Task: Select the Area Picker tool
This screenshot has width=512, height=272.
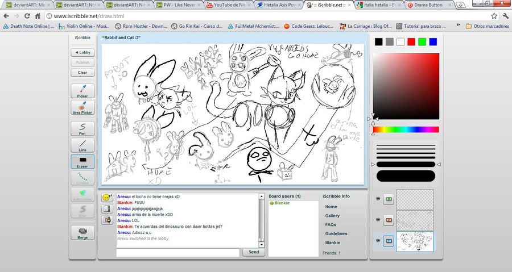Action: click(x=82, y=107)
